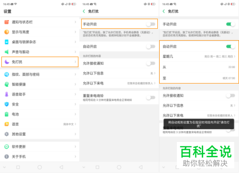The image size is (239, 173).
Task: Turn off 手动开启 switch in right screen
Action: point(230,24)
